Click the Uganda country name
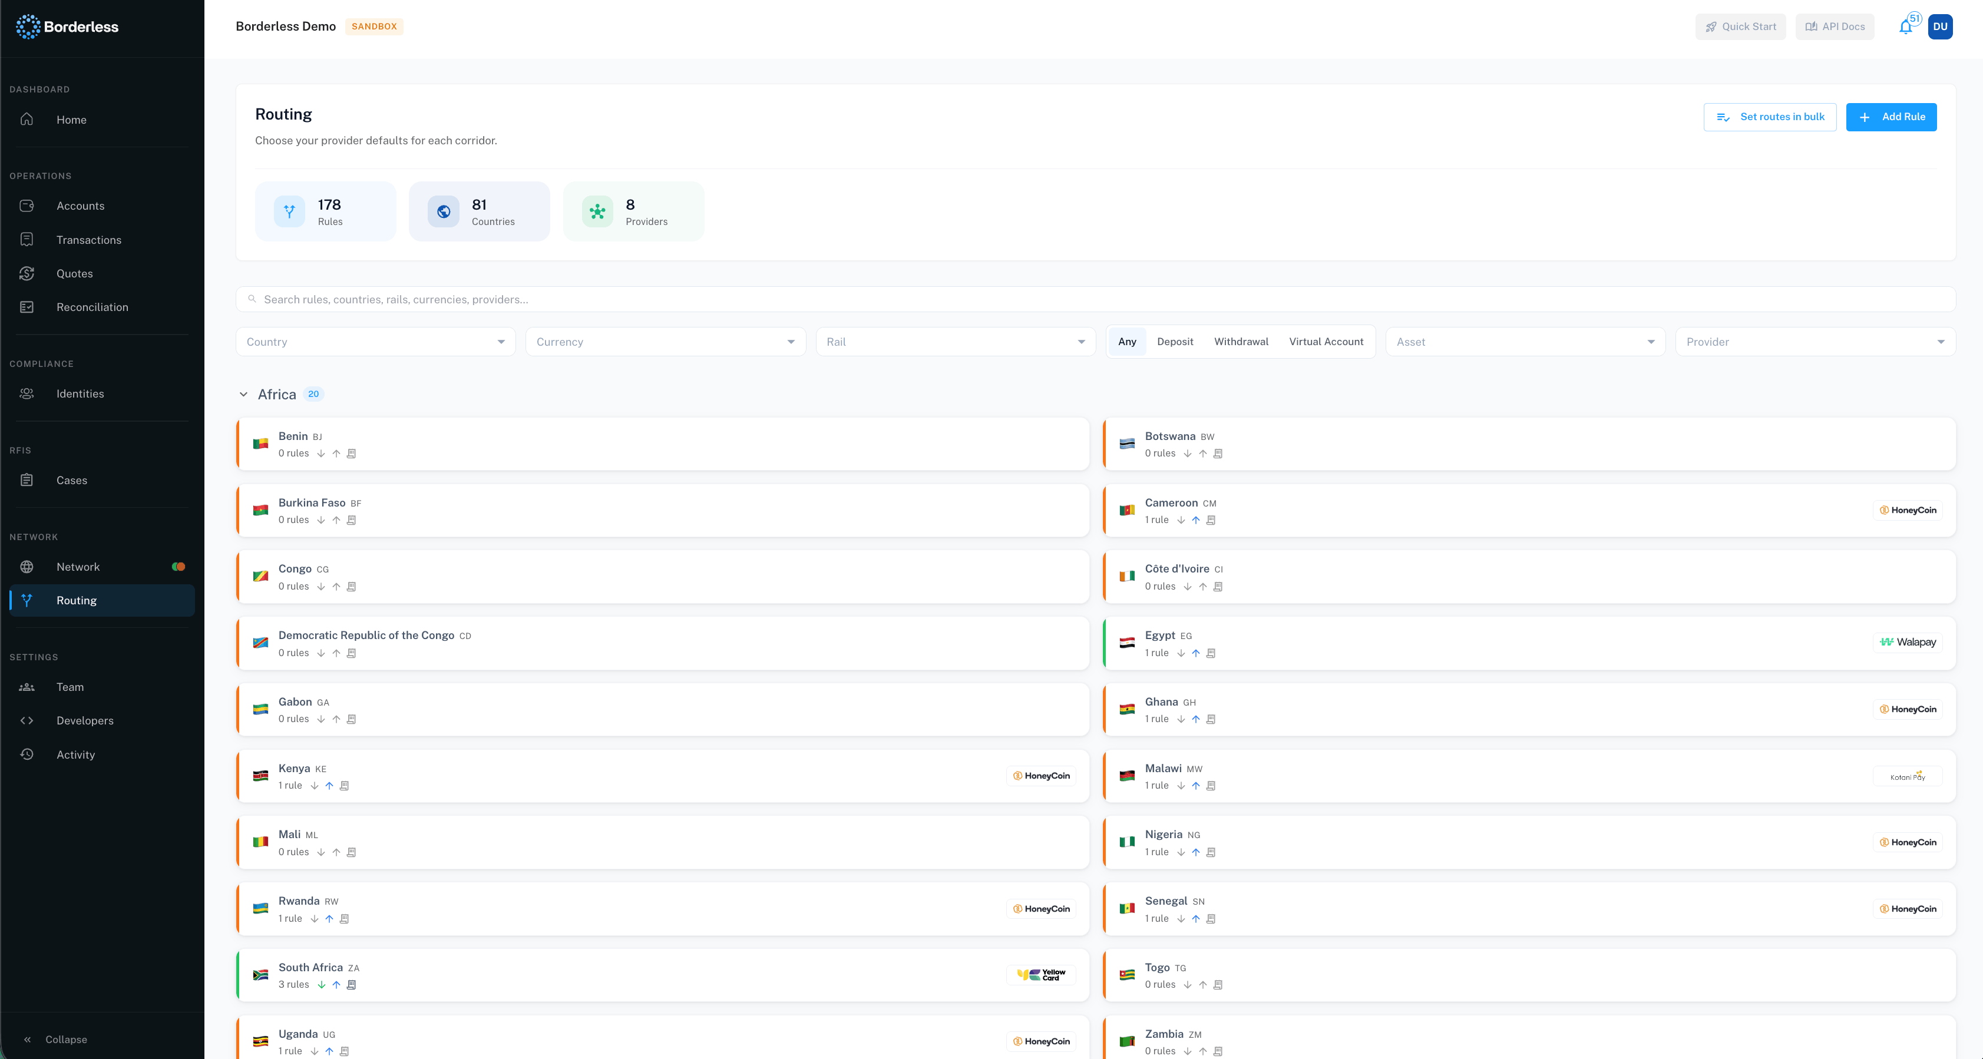This screenshot has height=1059, width=1983. [298, 1034]
